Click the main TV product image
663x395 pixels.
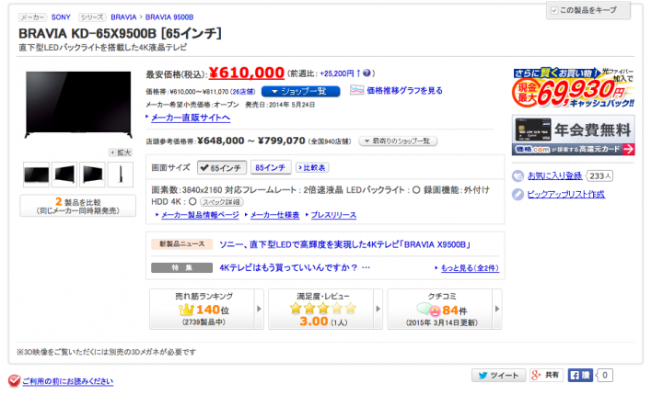tap(78, 104)
